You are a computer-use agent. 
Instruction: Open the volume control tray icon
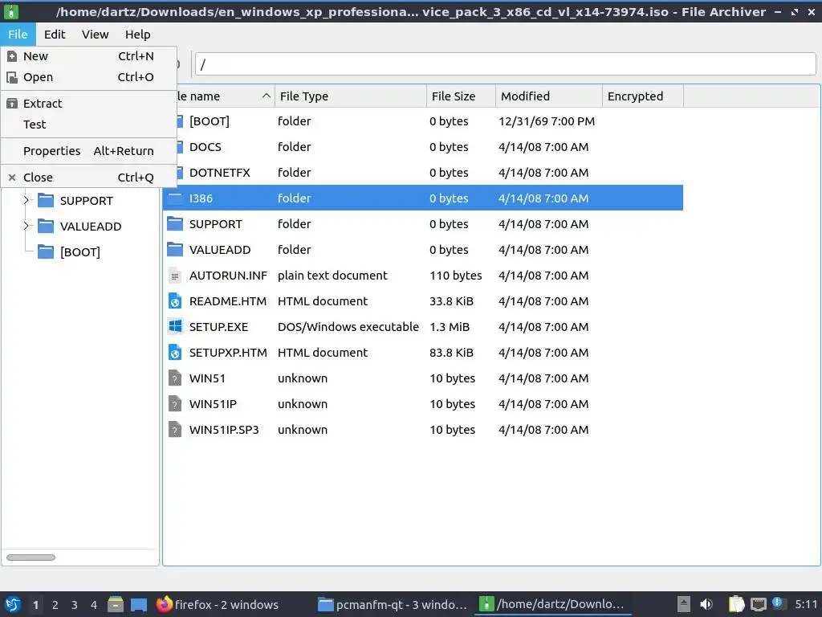pyautogui.click(x=706, y=604)
